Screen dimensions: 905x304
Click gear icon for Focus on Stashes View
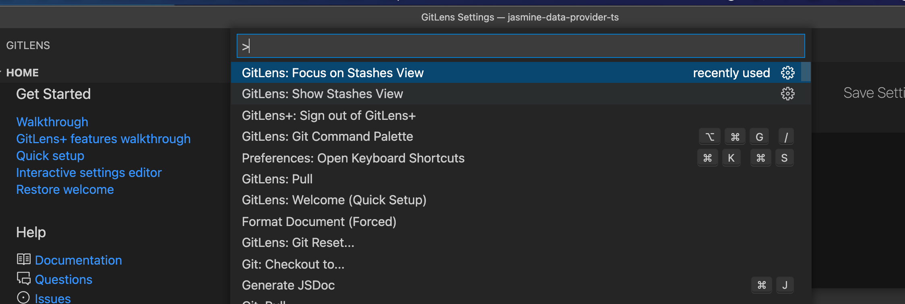click(787, 73)
